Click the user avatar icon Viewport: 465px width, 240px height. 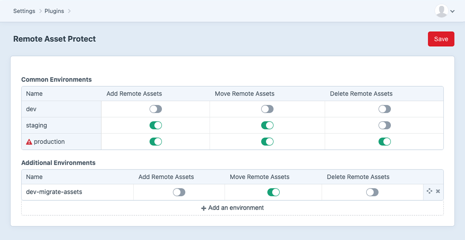[441, 11]
